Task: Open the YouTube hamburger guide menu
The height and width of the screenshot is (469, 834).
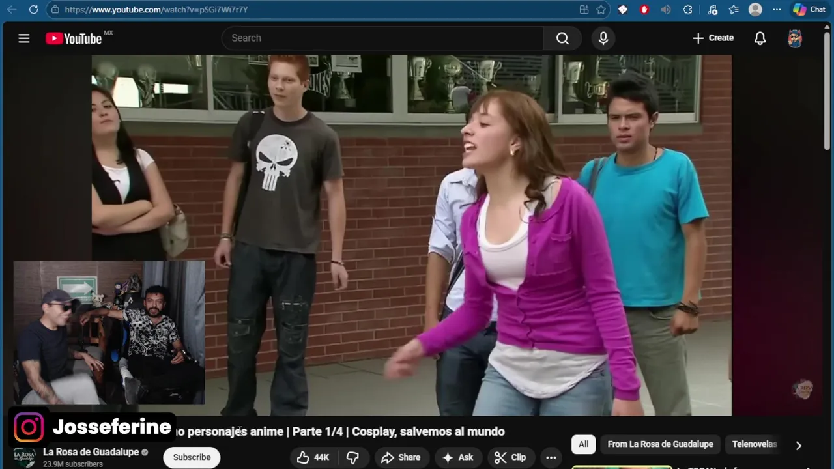Action: pyautogui.click(x=24, y=38)
